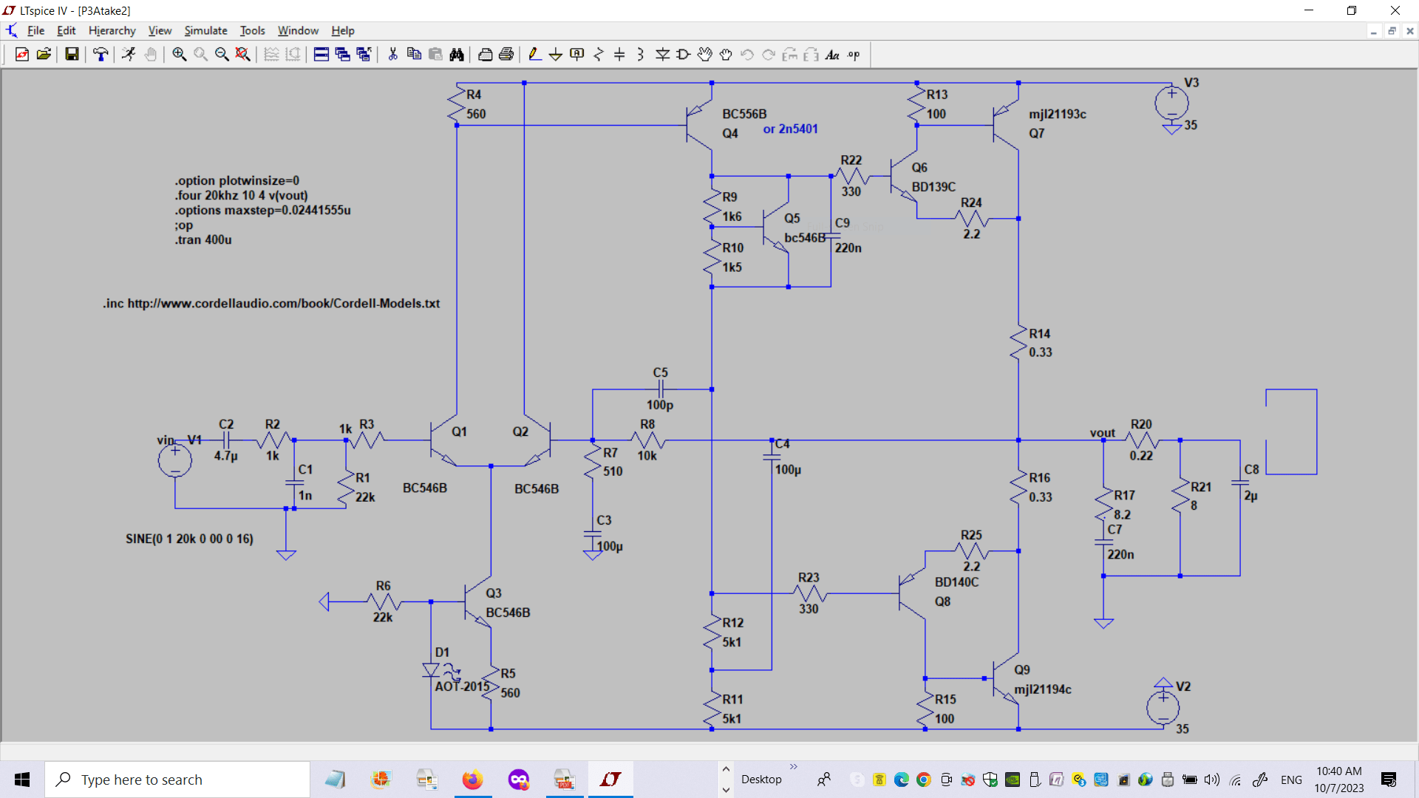The height and width of the screenshot is (798, 1419).
Task: Place a Capacitor component tool
Action: (619, 55)
